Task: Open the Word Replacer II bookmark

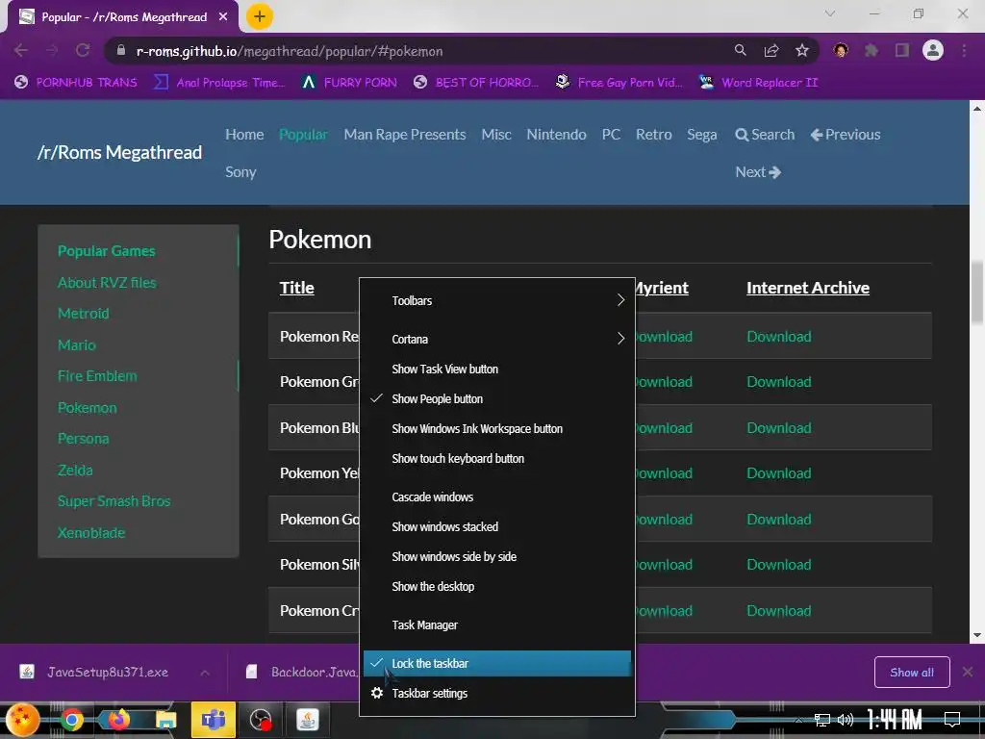Action: pyautogui.click(x=758, y=83)
